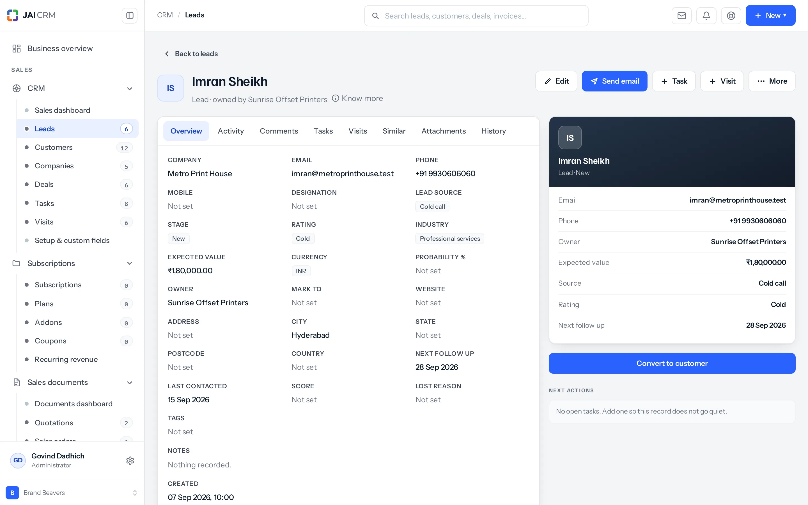Toggle the sidebar collapse icon
The width and height of the screenshot is (808, 505).
pyautogui.click(x=130, y=15)
